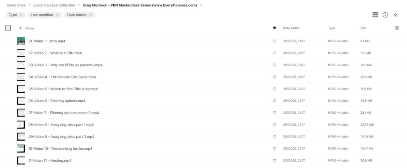The width and height of the screenshot is (407, 168).
Task: Favorite the 01-Video 1 - Intro.mp4 file
Action: [x=274, y=41]
